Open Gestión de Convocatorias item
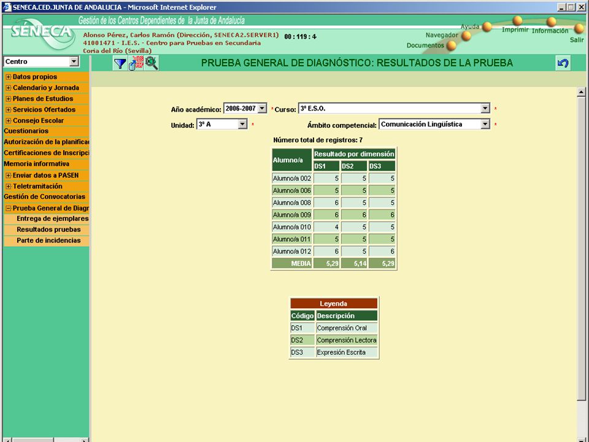Screen dimensions: 589x442 [44, 196]
